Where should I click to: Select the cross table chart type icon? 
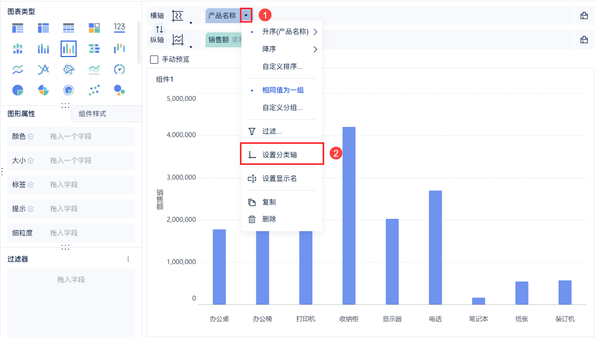coord(43,28)
